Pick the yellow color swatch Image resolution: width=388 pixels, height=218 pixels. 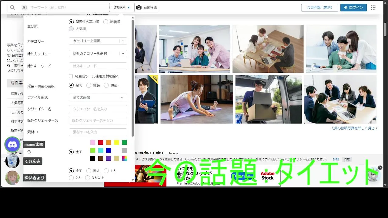coord(116,142)
